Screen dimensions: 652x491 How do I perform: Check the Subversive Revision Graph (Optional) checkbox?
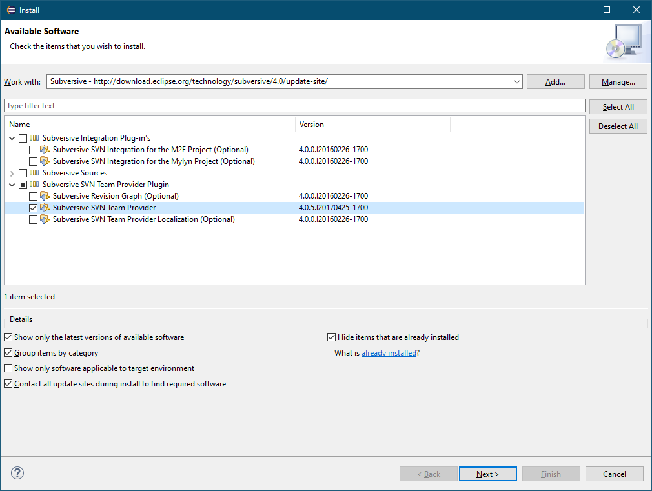[33, 196]
